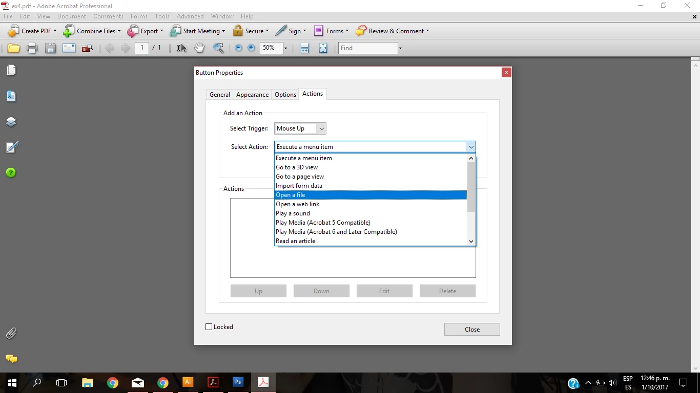Click the Edit action button

pos(384,291)
